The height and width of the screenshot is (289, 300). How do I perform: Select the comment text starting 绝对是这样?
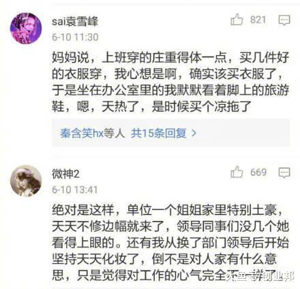[x=170, y=243]
